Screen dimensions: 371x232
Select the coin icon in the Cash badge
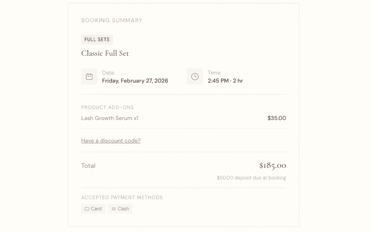point(114,209)
